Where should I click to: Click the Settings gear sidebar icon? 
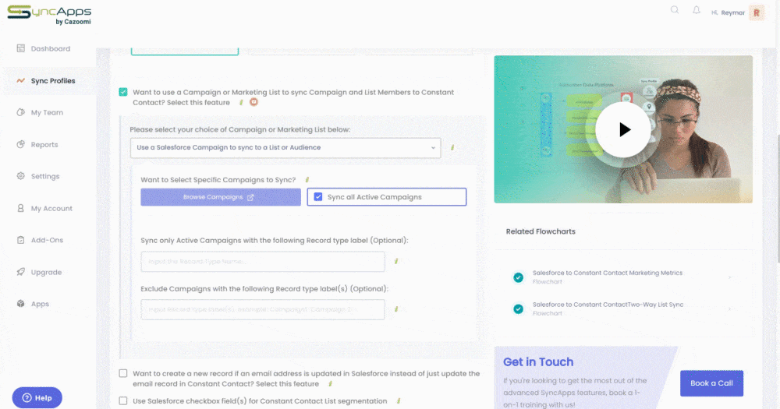point(21,176)
